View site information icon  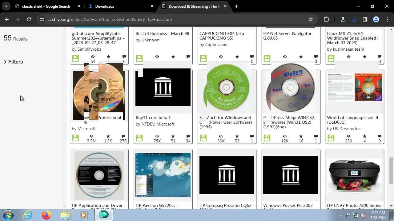point(42,19)
